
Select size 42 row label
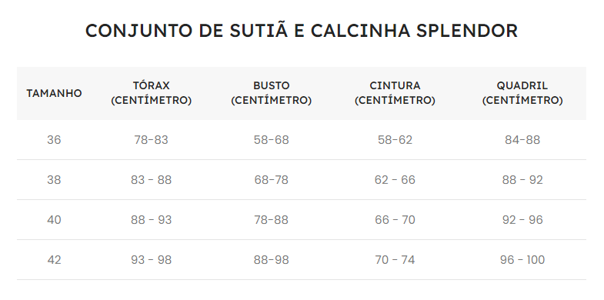(54, 260)
